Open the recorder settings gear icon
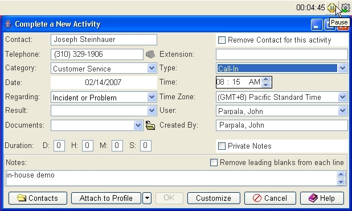Viewport: 352px width, 211px height. [345, 8]
